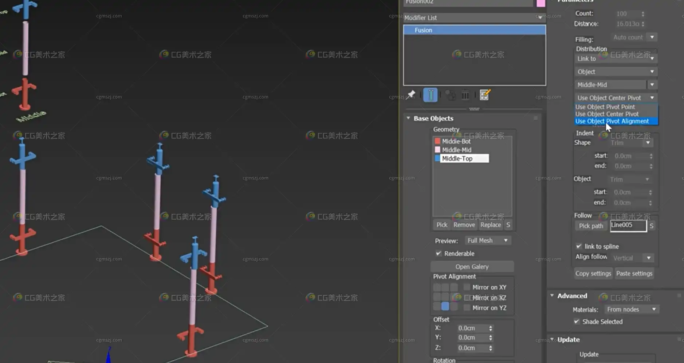Open Materials From nodes dropdown
This screenshot has height=363, width=684.
[x=632, y=309]
